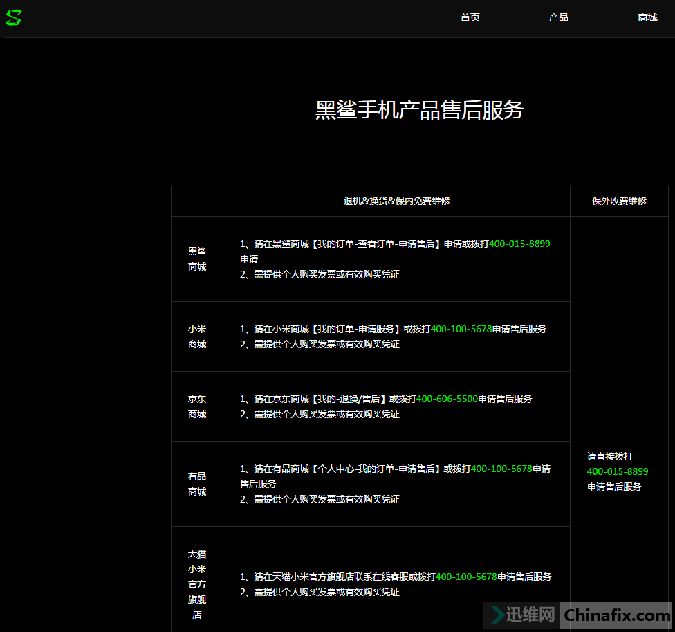
Task: Select the 天猫小米官方旗舰店 row label
Action: (197, 584)
